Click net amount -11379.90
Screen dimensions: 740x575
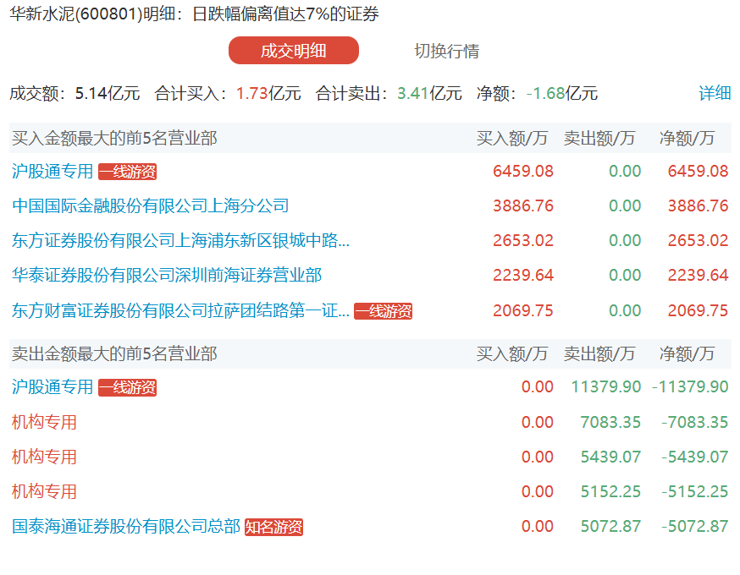click(690, 387)
